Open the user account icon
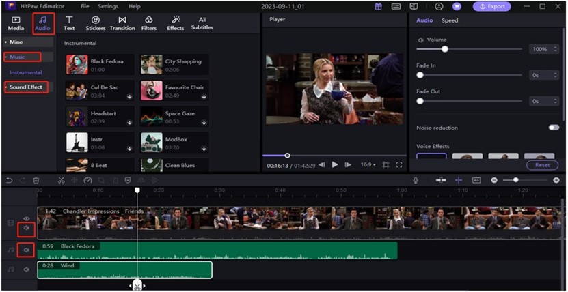This screenshot has height=292, width=568. pos(439,7)
